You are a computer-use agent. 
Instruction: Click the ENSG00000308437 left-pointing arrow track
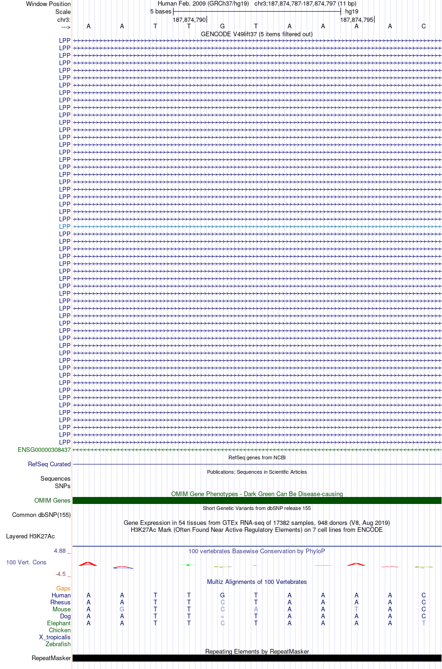[x=257, y=450]
